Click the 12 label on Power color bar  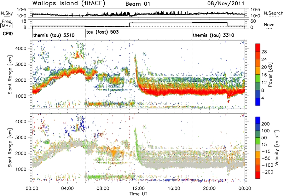(264, 83)
